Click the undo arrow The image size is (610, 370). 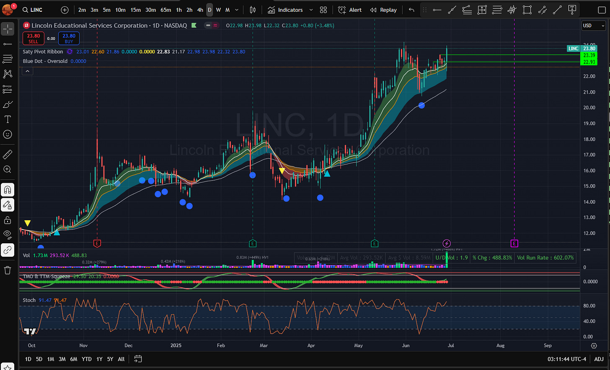411,10
